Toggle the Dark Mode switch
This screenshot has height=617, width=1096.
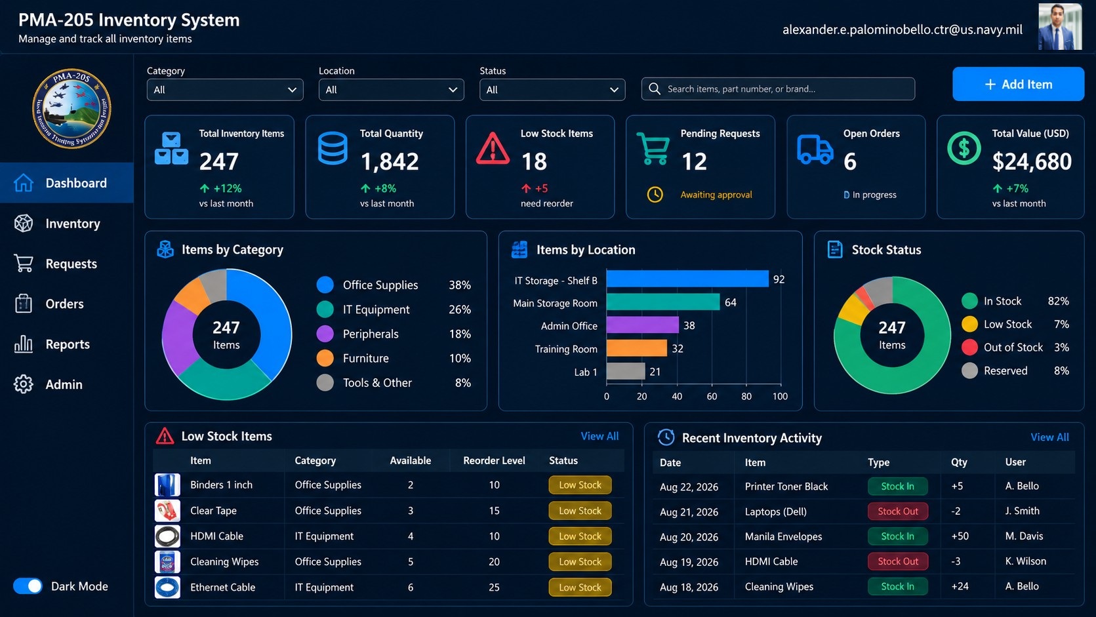pyautogui.click(x=28, y=586)
